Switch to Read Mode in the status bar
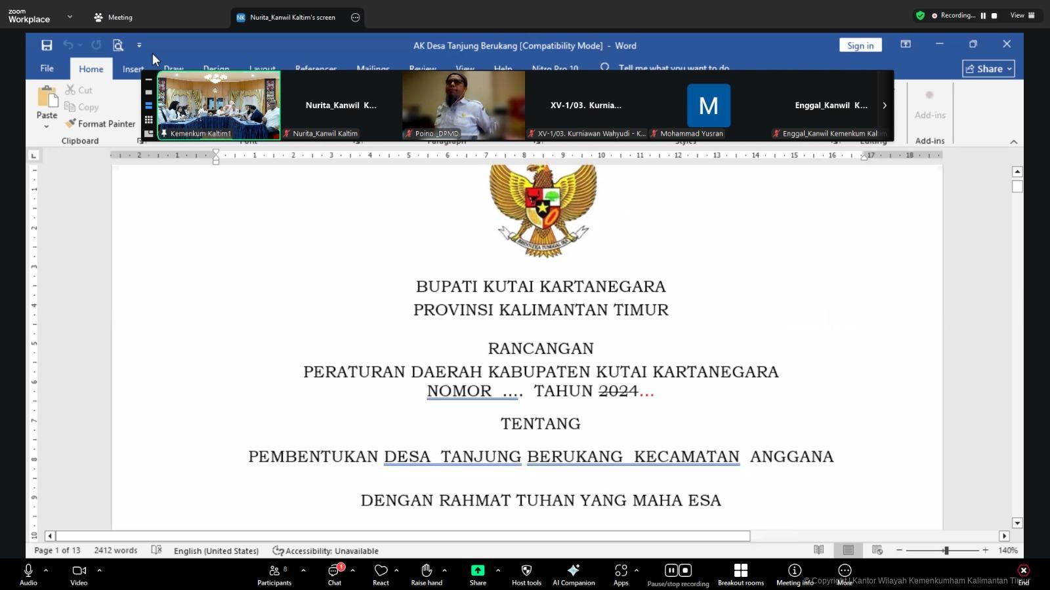The width and height of the screenshot is (1050, 590). tap(819, 551)
